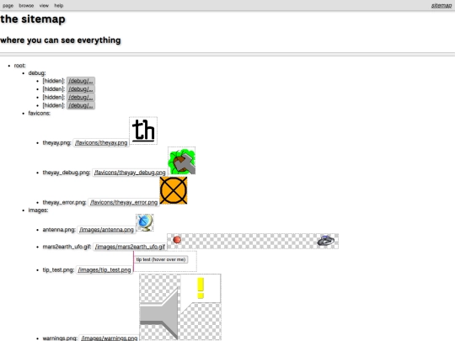Open the page menu
The width and height of the screenshot is (455, 341).
click(x=8, y=6)
